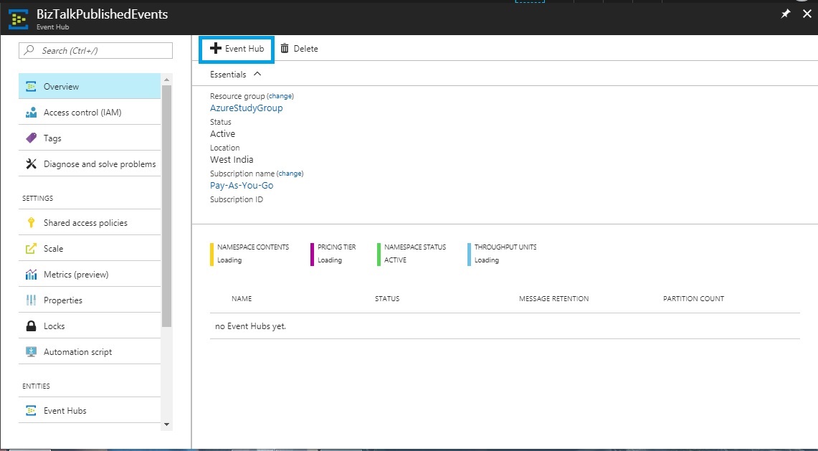Click the sidebar scroll down arrow
This screenshot has height=451, width=818.
coord(167,424)
